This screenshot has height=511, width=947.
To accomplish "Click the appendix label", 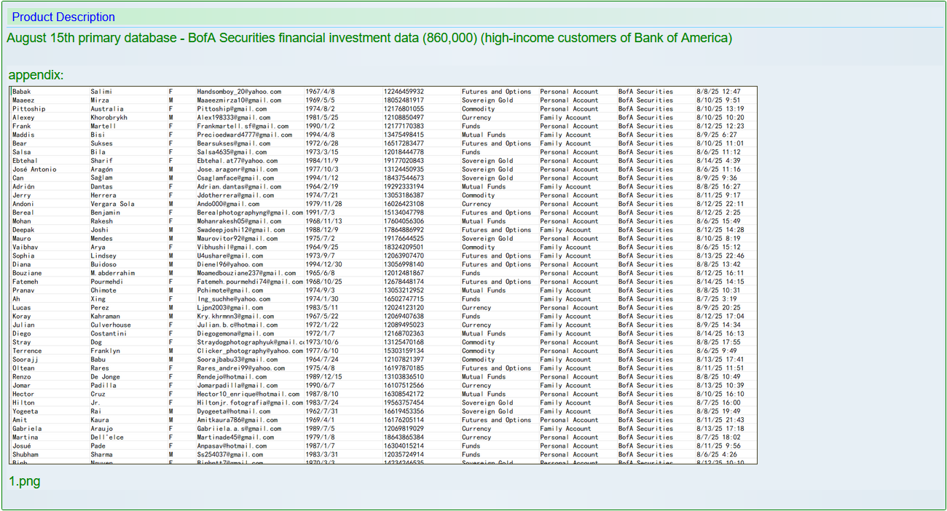I will [x=36, y=75].
